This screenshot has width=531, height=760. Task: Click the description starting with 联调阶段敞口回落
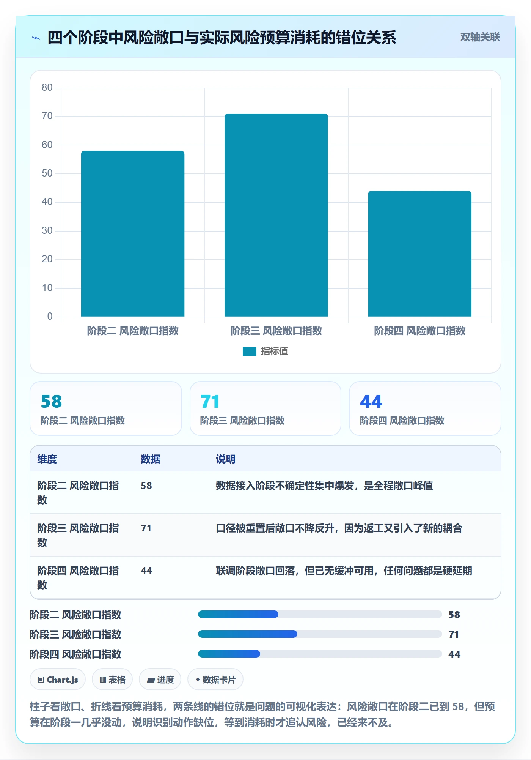(x=344, y=571)
